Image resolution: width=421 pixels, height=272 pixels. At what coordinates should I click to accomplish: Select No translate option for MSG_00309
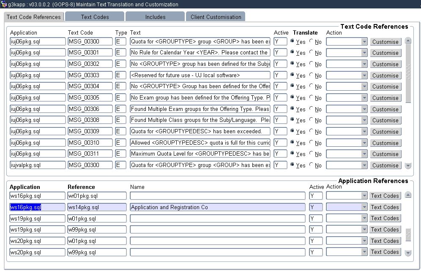coord(312,131)
